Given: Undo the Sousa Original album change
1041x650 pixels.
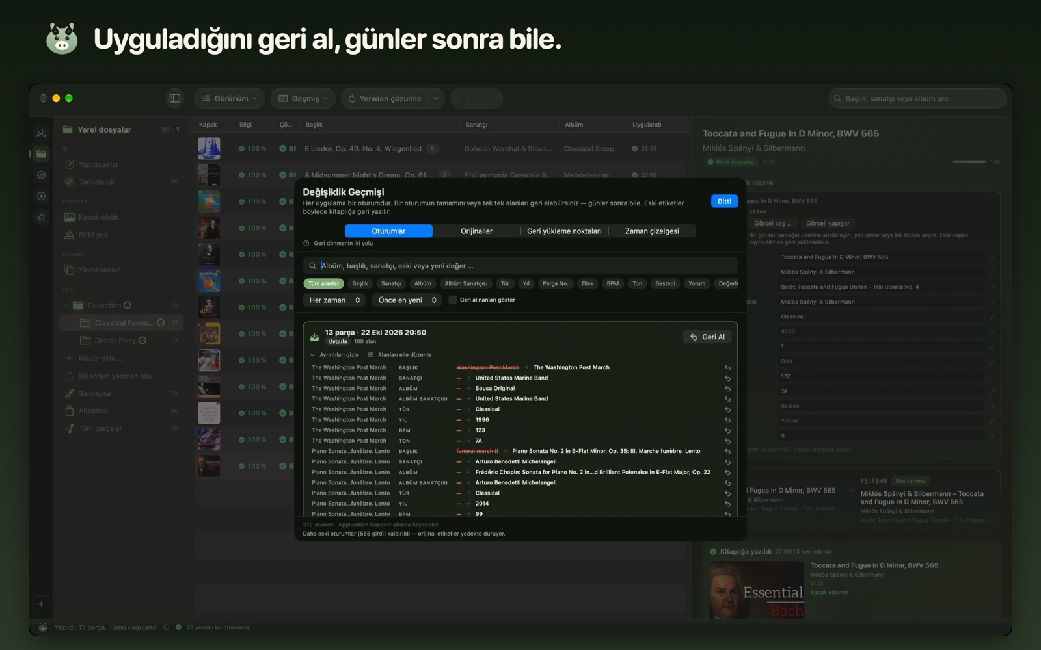Looking at the screenshot, I should (727, 389).
